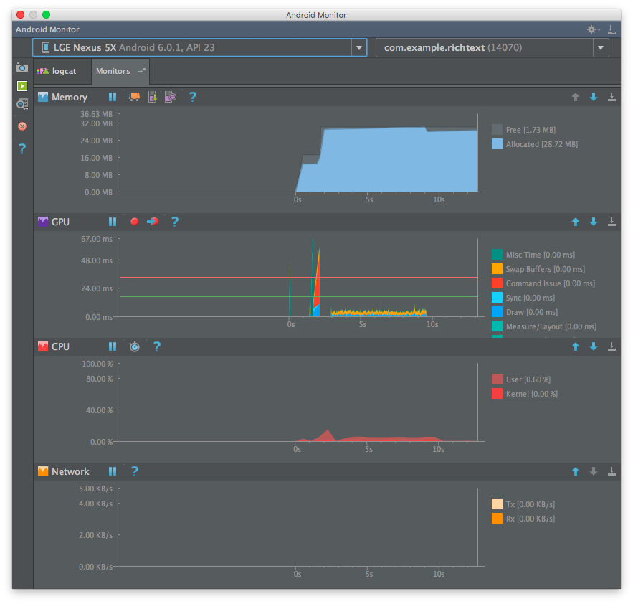
Task: Open Network monitor help
Action: coord(135,471)
